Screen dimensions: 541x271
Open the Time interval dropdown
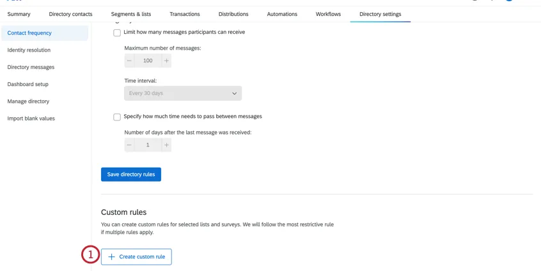(x=182, y=93)
